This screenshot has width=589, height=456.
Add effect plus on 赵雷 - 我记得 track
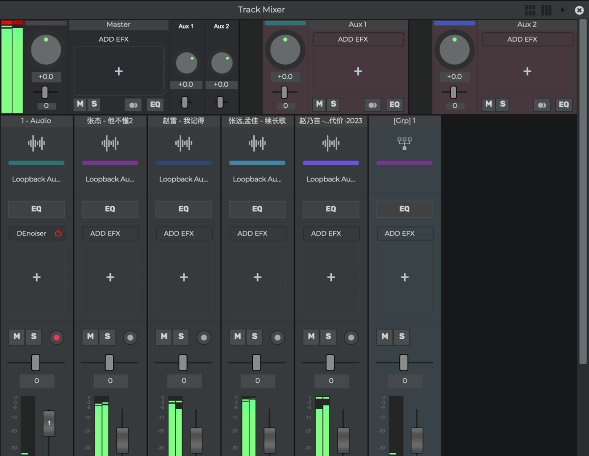(184, 278)
